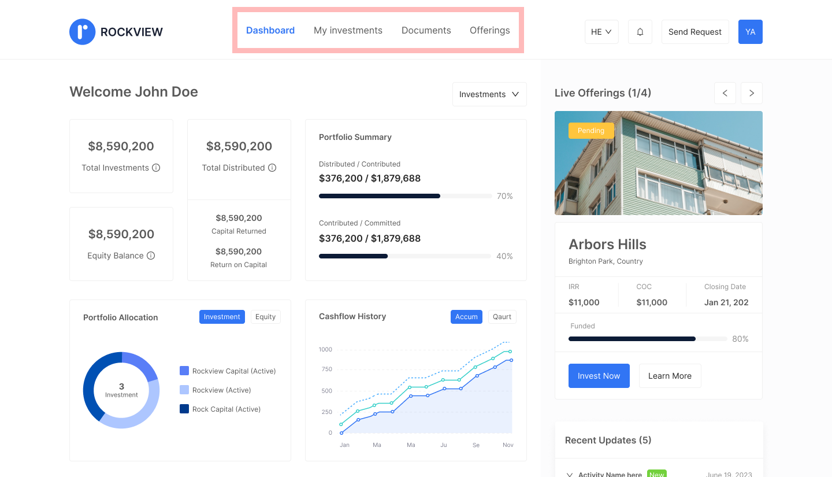Viewport: 832px width, 477px height.
Task: Select Accum view in Cashflow History
Action: point(466,317)
